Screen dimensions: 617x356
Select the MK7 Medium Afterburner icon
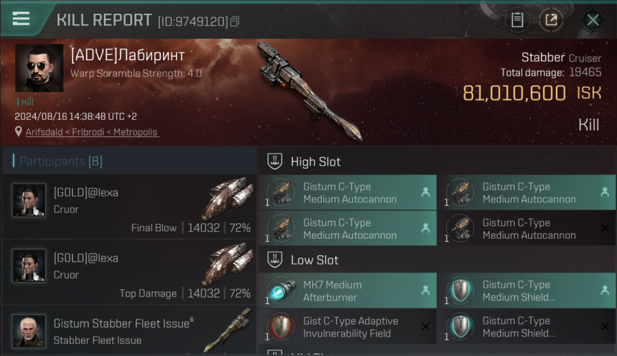[281, 291]
